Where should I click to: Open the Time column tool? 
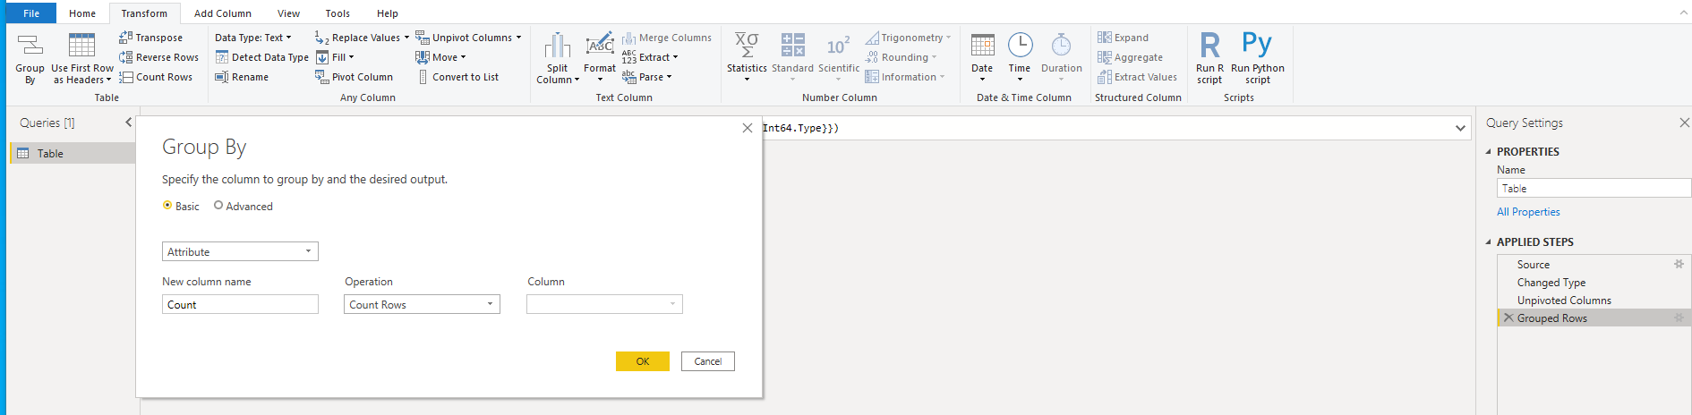tap(1020, 59)
